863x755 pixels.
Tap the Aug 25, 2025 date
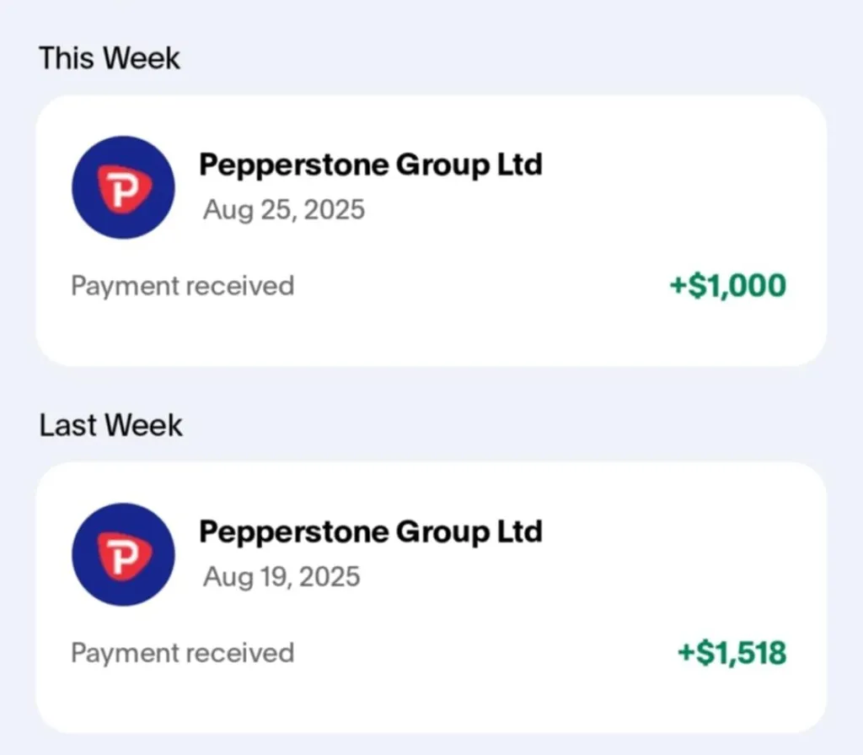click(x=284, y=209)
